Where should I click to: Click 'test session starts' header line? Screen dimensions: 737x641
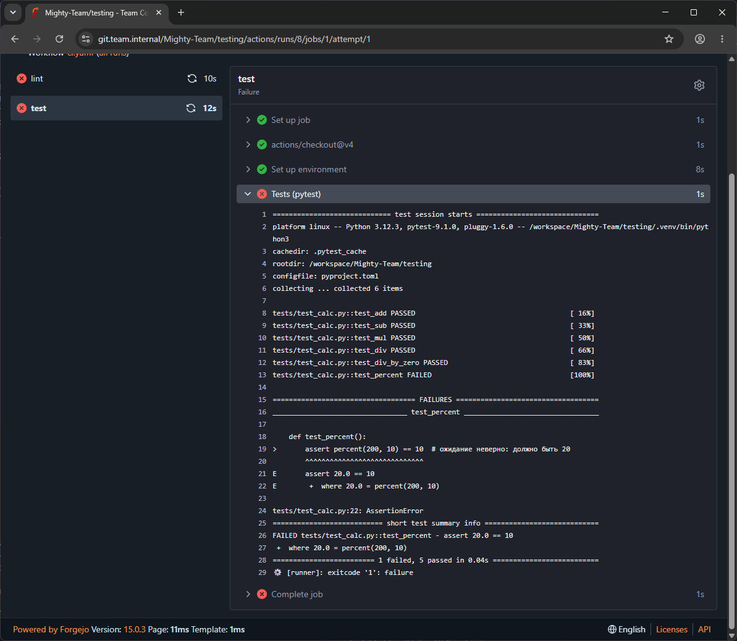(436, 214)
